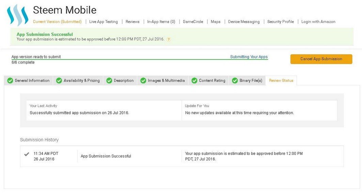Click the Images & Multimedia checkmark icon
362x195 pixels.
(x=143, y=81)
